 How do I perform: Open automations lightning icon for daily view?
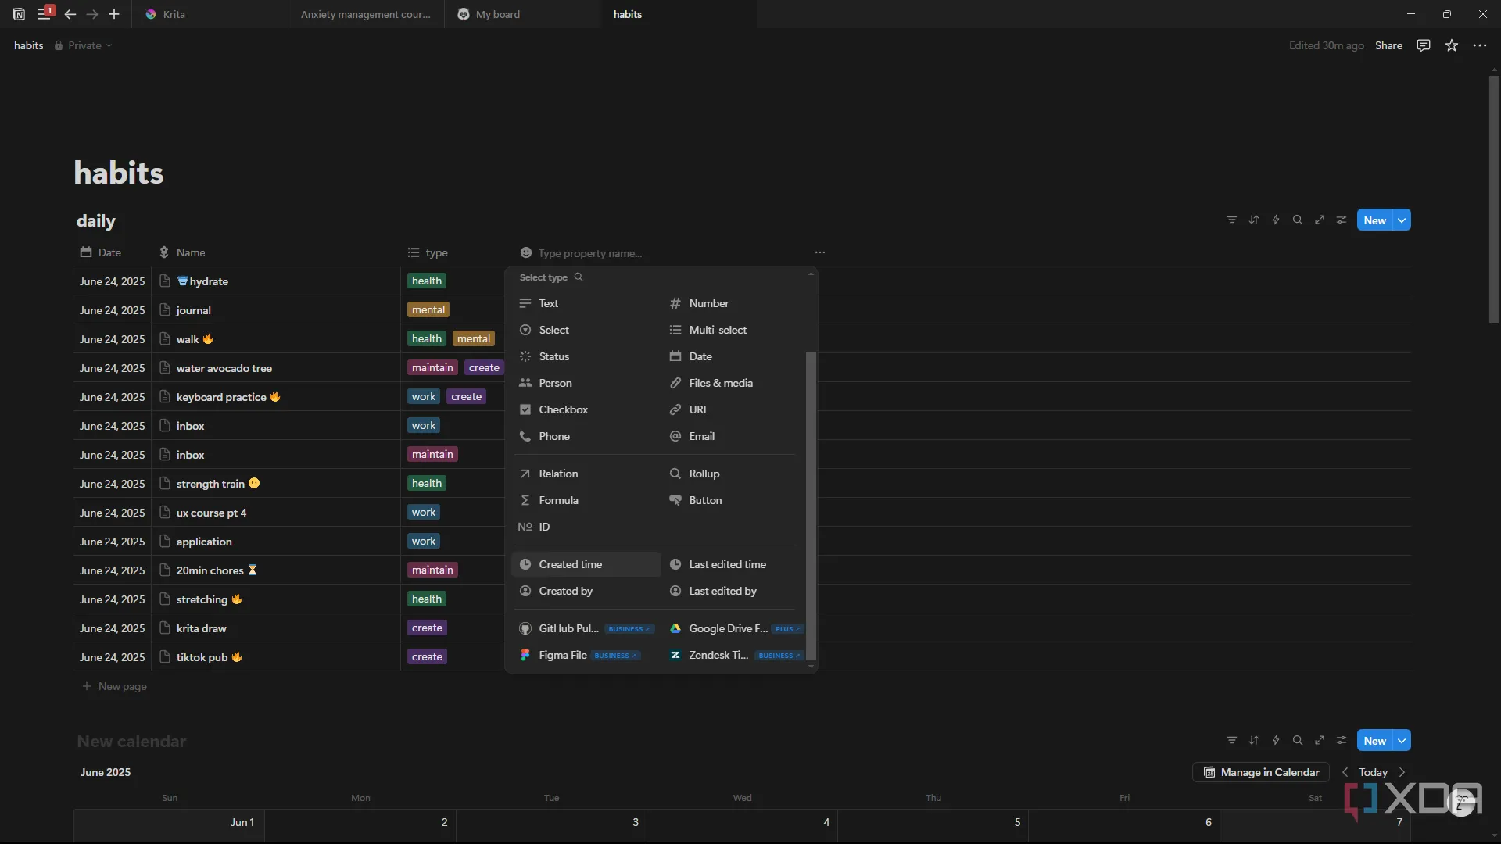(1275, 220)
